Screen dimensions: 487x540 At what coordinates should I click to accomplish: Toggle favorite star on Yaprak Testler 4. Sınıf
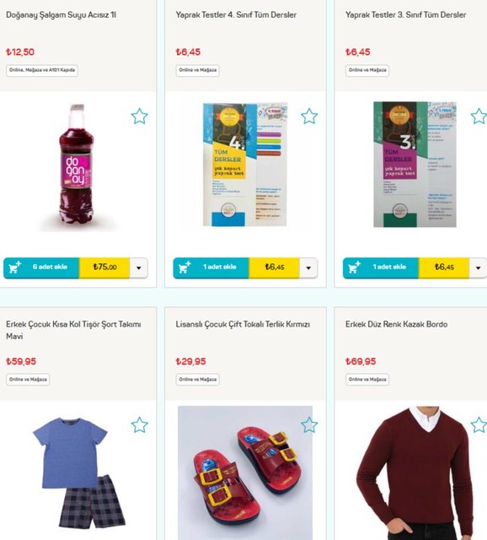coord(309,116)
